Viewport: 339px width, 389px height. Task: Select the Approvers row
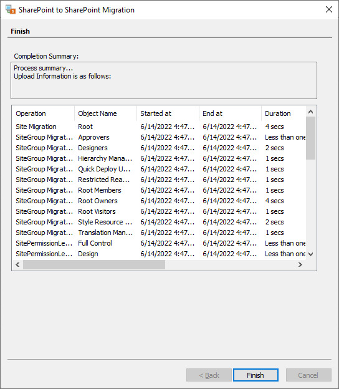(x=159, y=137)
